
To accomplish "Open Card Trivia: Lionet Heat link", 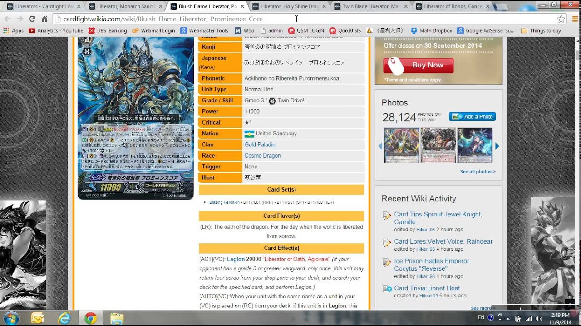I will [x=427, y=288].
